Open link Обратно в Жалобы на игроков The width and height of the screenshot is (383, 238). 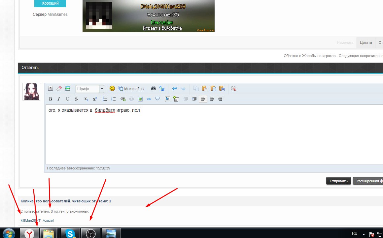309,56
